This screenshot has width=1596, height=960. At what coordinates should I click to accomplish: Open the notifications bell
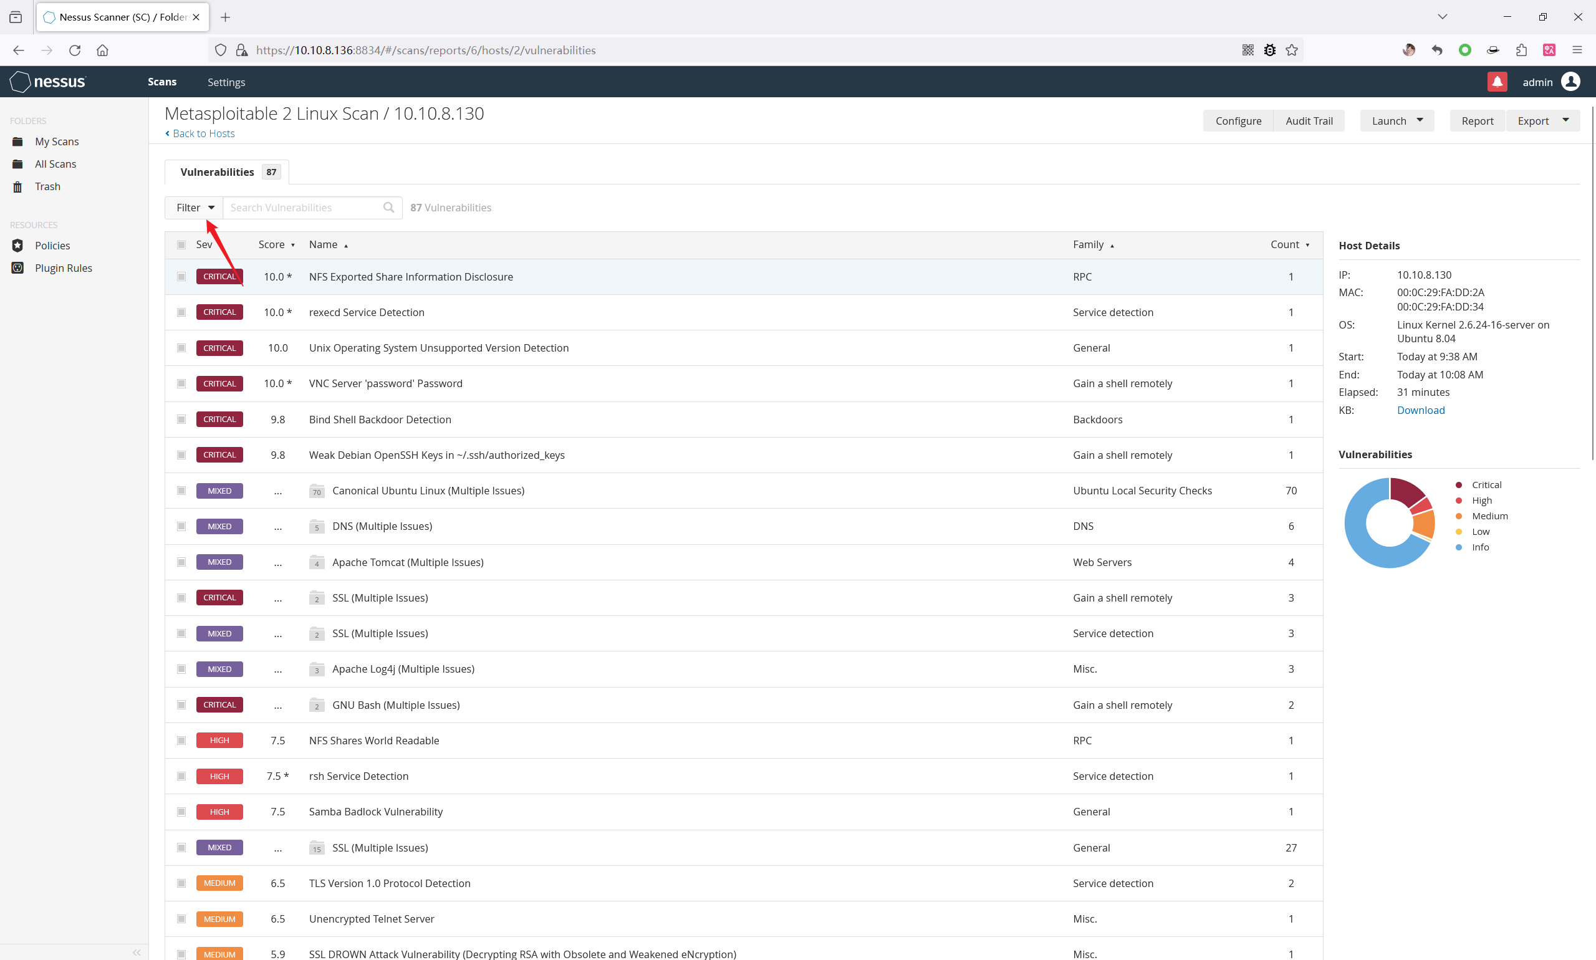pos(1497,82)
